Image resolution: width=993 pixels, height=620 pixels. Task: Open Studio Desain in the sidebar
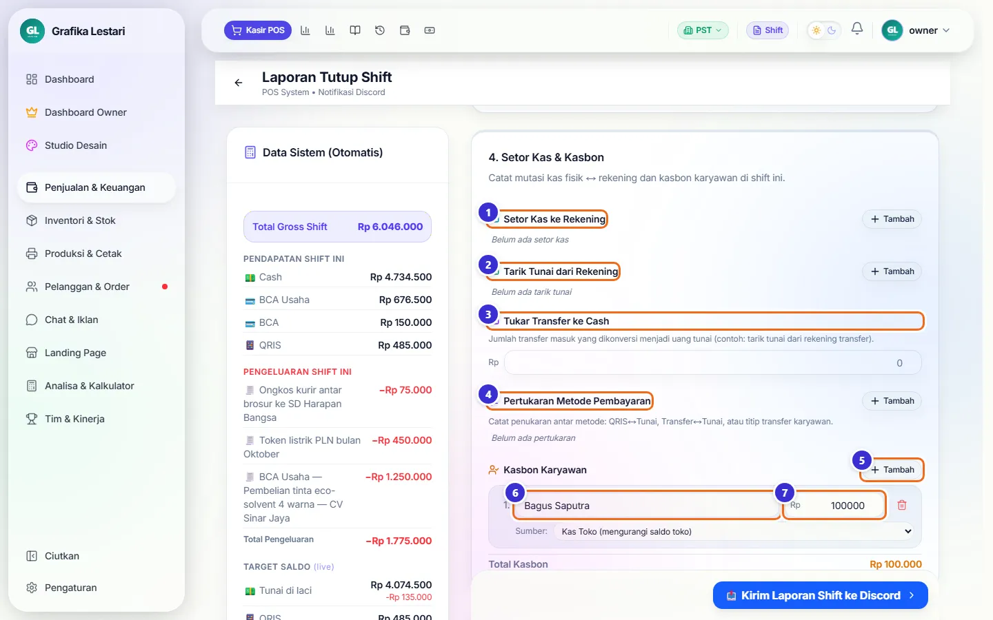coord(97,145)
